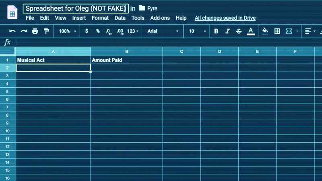Screen dimensions: 322x181
Task: Print the spreadsheet
Action: coord(35,31)
